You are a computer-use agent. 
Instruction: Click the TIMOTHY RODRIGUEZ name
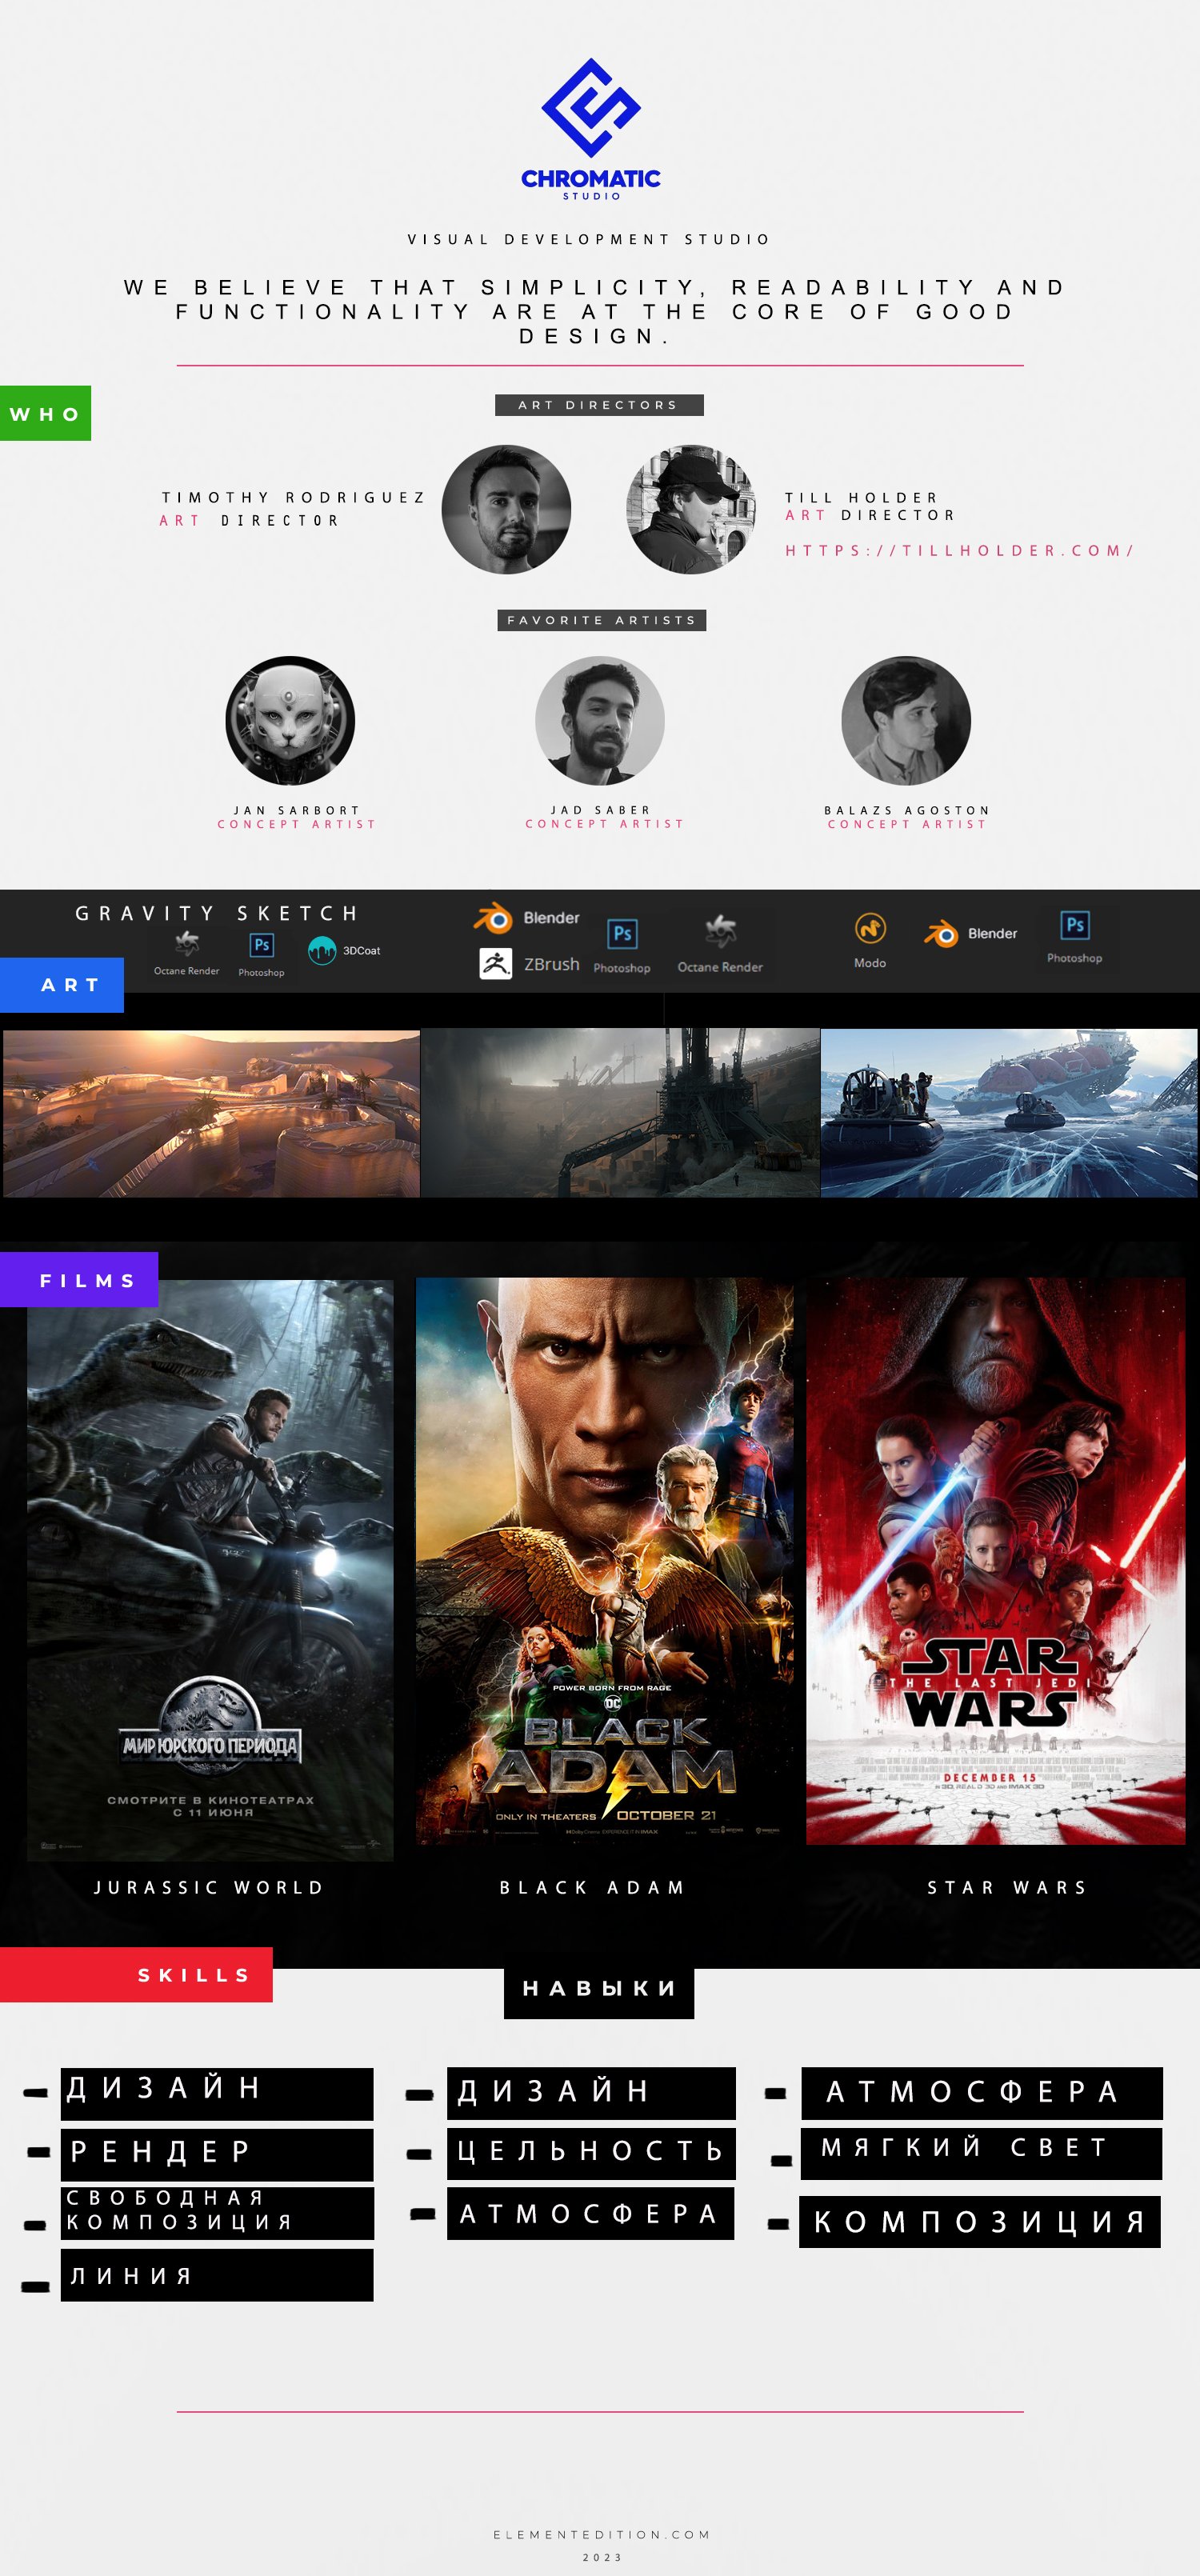tap(294, 497)
